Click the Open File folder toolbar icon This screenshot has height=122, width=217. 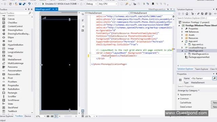point(16,4)
